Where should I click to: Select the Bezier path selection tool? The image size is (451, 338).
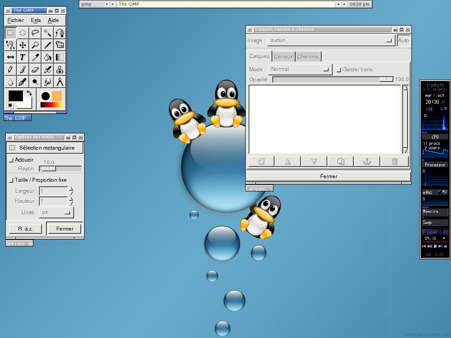[59, 33]
